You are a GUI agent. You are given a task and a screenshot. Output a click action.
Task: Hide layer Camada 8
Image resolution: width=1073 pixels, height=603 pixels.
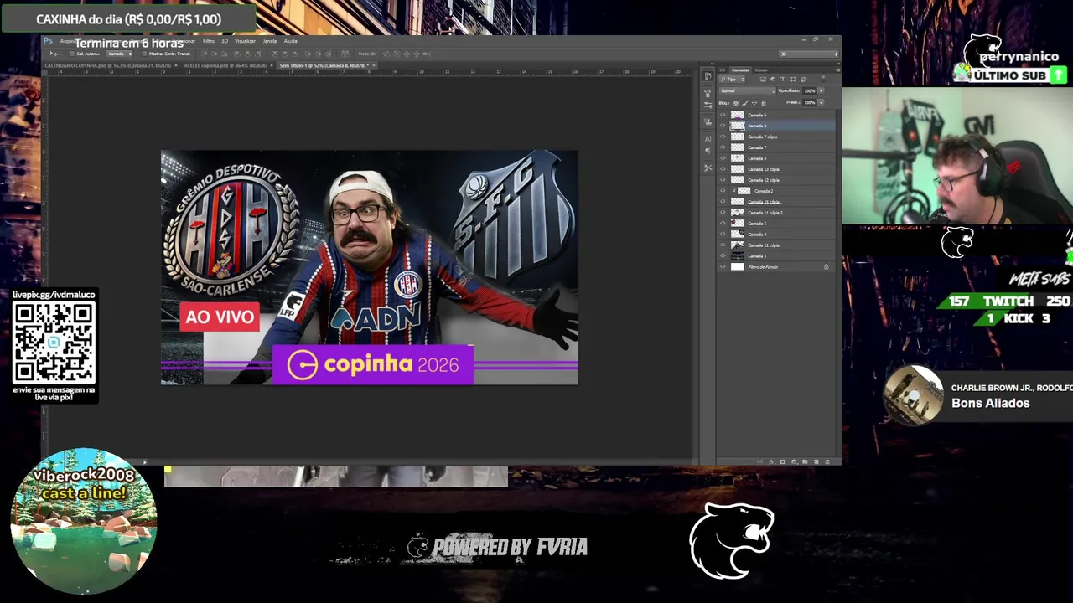723,126
